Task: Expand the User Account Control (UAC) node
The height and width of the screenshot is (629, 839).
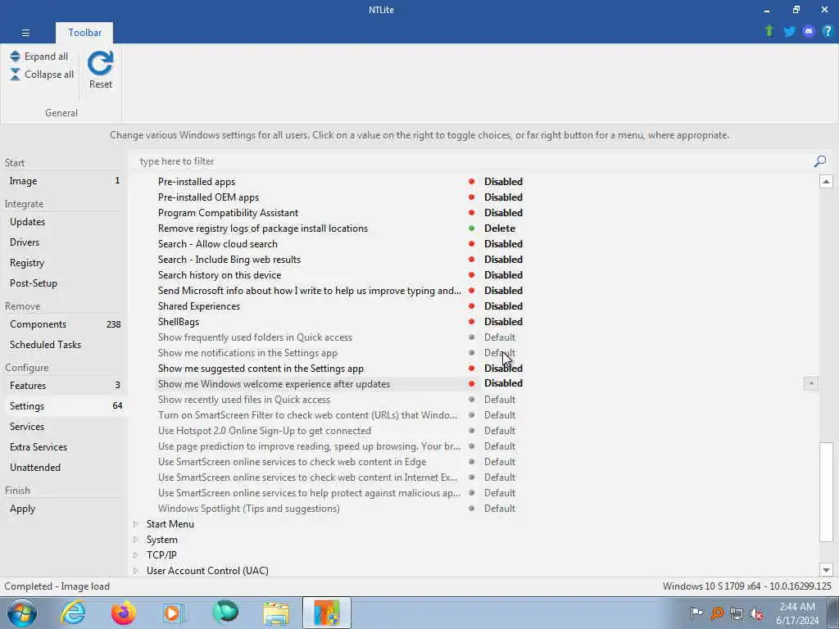Action: click(x=136, y=571)
